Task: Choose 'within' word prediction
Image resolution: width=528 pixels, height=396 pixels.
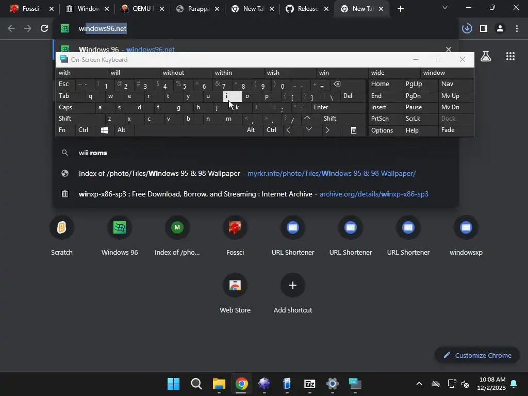Action: [238, 73]
